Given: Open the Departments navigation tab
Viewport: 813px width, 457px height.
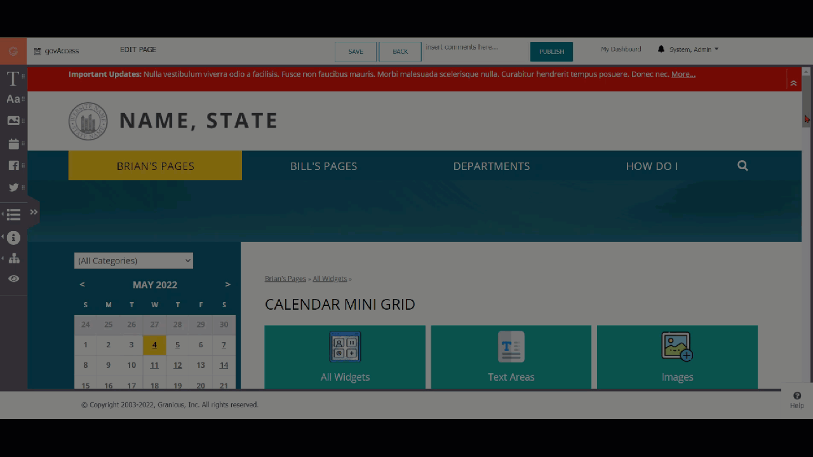Looking at the screenshot, I should 491,166.
